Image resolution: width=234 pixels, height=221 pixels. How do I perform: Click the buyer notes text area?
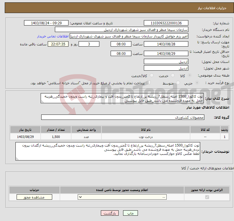(x=108, y=151)
